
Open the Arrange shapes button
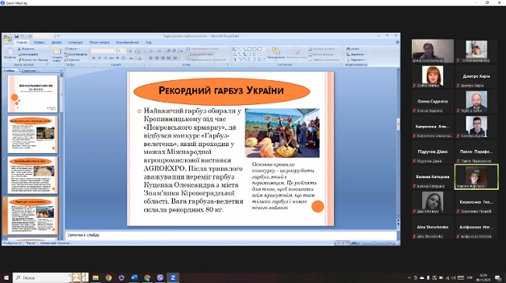click(x=276, y=53)
